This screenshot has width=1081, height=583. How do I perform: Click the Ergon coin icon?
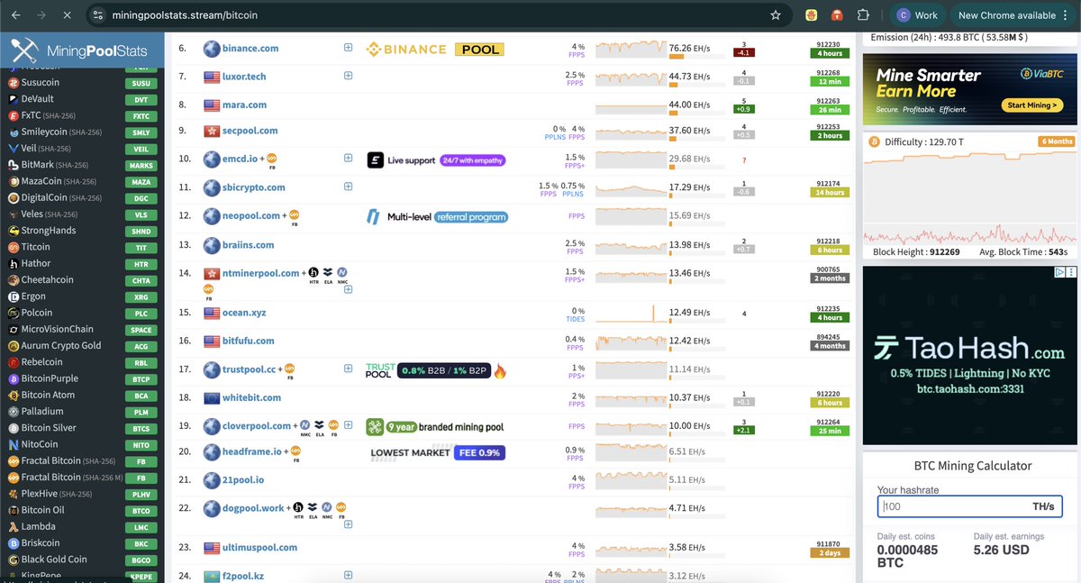pyautogui.click(x=14, y=296)
